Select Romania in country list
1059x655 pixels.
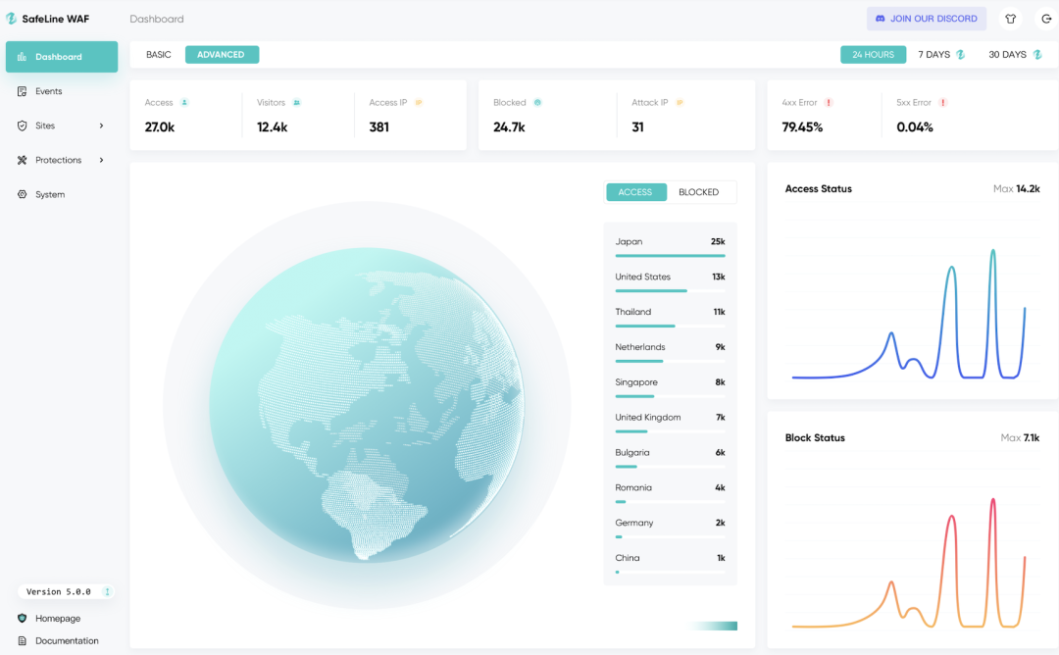click(x=670, y=492)
